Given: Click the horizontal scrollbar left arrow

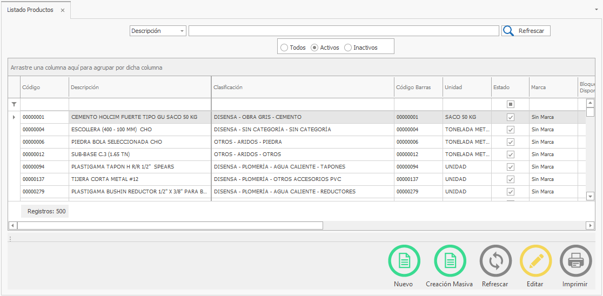Looking at the screenshot, I should pos(12,225).
